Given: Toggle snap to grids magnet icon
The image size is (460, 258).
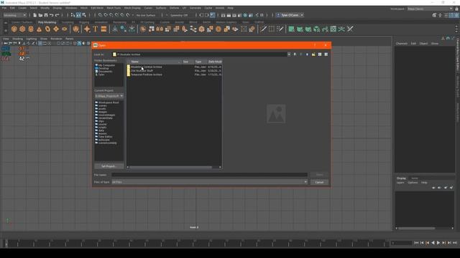Looking at the screenshot, I should click(x=101, y=15).
